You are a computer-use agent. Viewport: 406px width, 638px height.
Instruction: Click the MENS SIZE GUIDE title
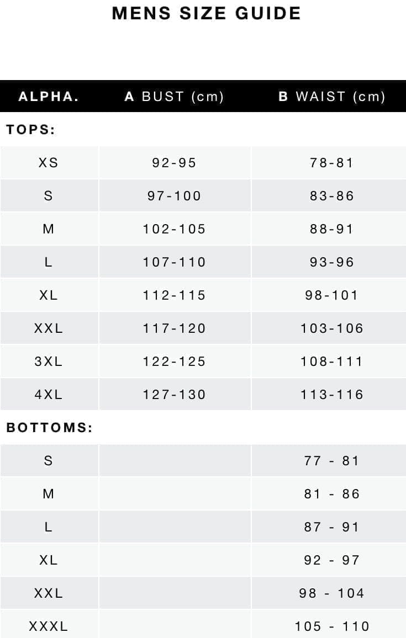206,13
